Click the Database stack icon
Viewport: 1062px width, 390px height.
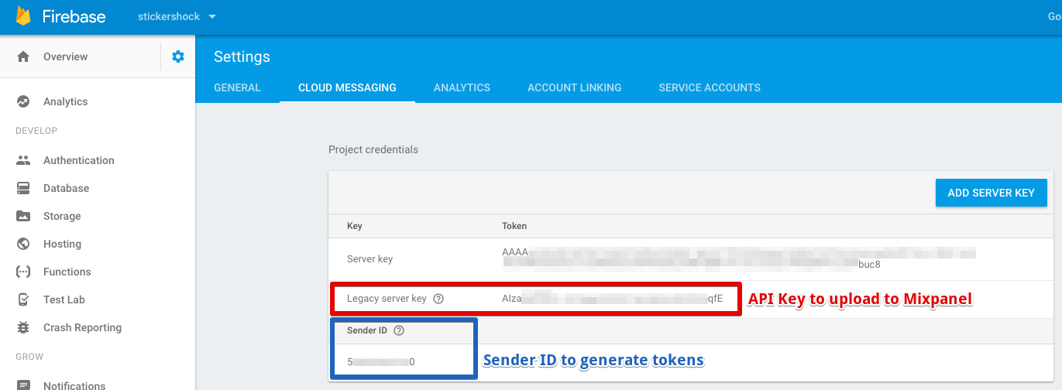coord(23,188)
